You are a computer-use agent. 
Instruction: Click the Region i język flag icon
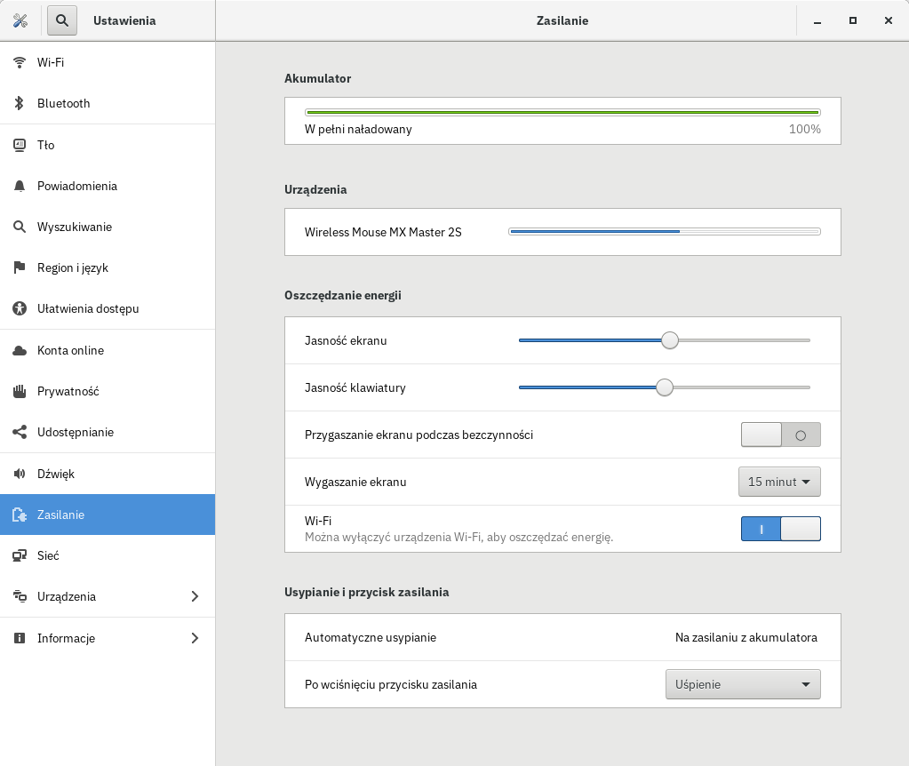[x=20, y=267]
